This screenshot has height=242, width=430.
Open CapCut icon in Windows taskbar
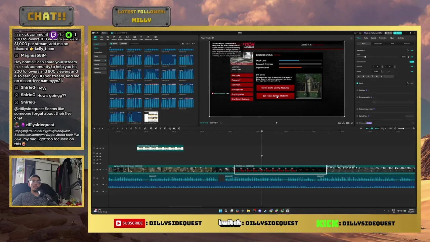pyautogui.click(x=288, y=211)
